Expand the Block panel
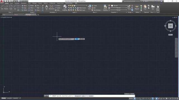This screenshot has height=100, width=179. pos(95,12)
